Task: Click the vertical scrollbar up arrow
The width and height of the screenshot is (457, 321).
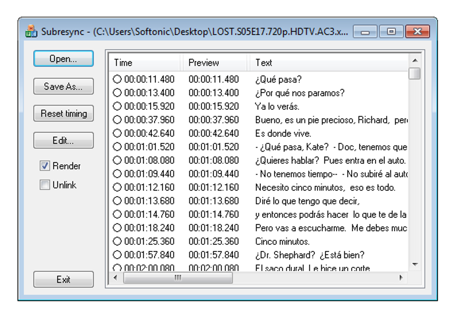Action: pyautogui.click(x=415, y=60)
